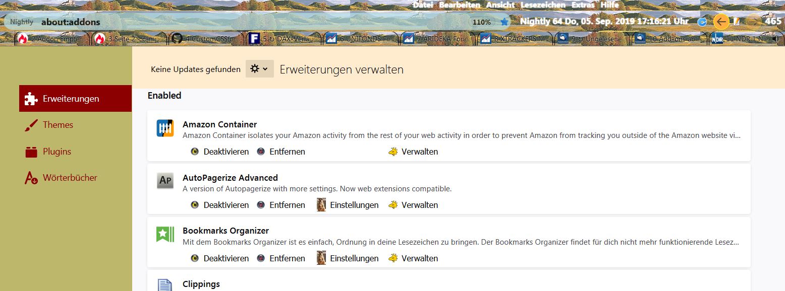Deactivate Bookmarks Organizer

[x=220, y=258]
